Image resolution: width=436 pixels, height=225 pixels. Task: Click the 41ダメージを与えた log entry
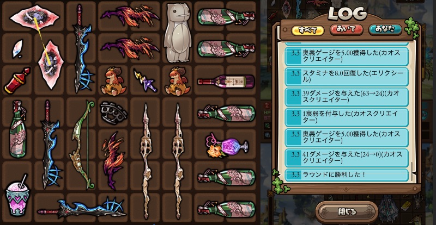pos(347,157)
